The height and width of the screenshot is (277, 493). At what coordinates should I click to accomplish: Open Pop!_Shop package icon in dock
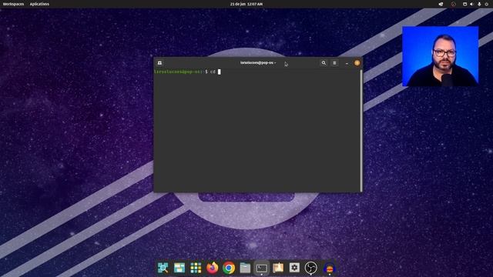[278, 268]
